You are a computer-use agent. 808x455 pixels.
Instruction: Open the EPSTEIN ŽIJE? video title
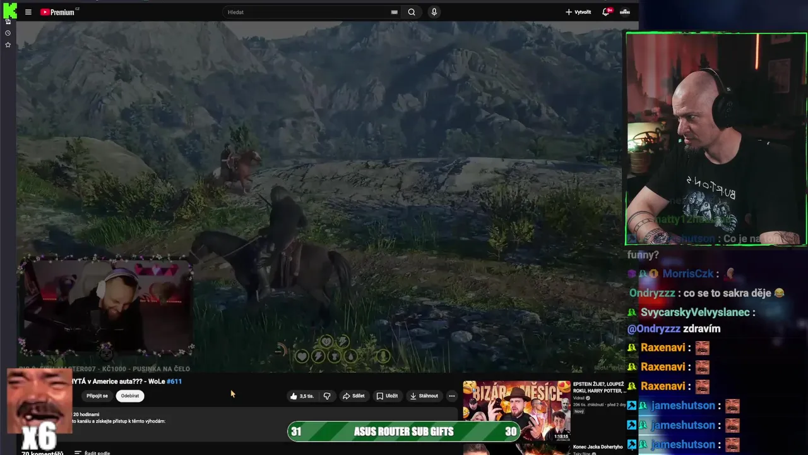[x=598, y=387]
